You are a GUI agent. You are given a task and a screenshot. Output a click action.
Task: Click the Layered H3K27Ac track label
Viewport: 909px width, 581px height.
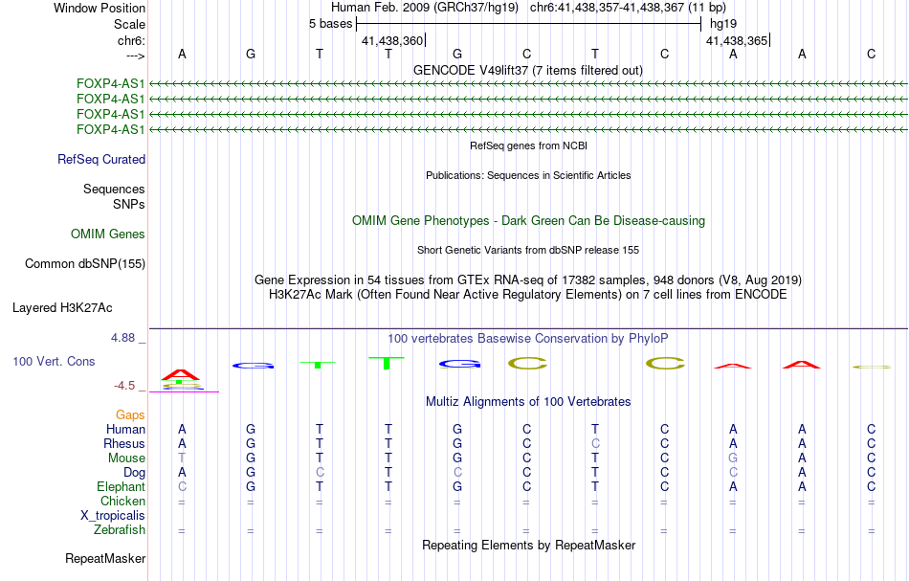click(62, 308)
